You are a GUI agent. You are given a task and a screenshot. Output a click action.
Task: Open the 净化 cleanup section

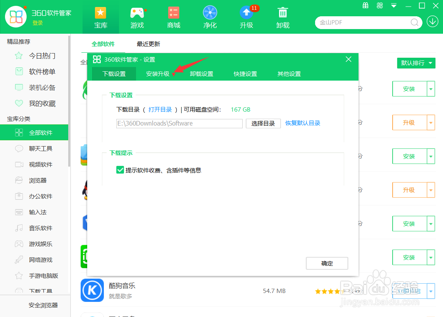[210, 17]
